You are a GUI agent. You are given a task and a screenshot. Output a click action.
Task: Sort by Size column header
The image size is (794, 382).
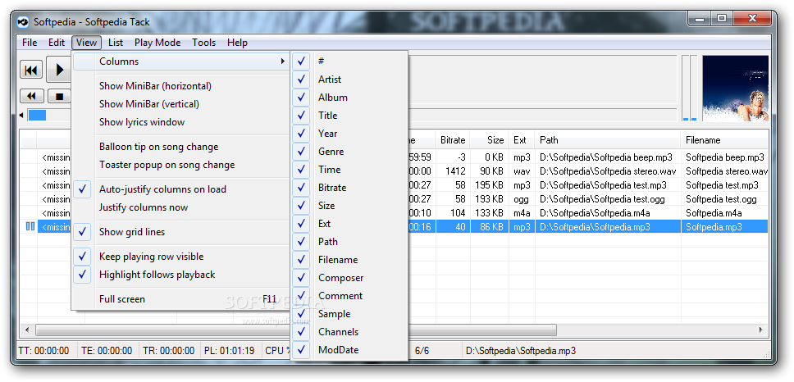(490, 140)
